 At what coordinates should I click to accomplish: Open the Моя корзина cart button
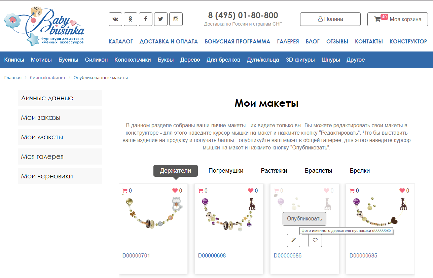click(397, 19)
